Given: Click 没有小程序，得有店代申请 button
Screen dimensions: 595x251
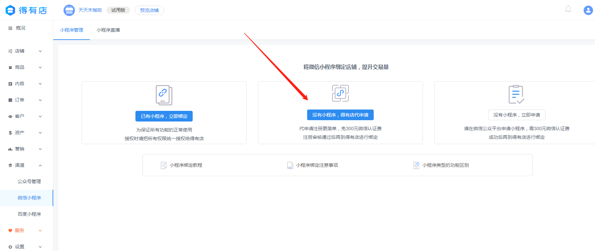Looking at the screenshot, I should coord(340,115).
